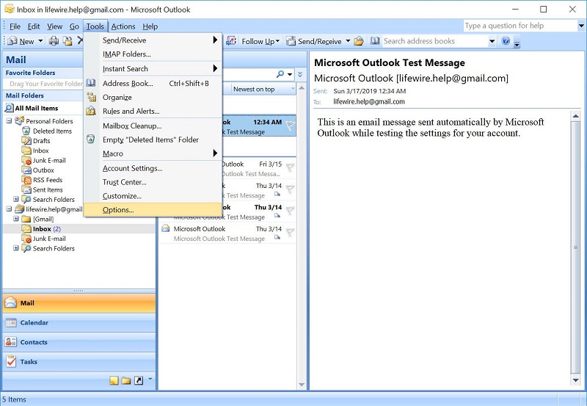The width and height of the screenshot is (587, 406).
Task: Choose Options... in Tools menu
Action: pos(153,210)
